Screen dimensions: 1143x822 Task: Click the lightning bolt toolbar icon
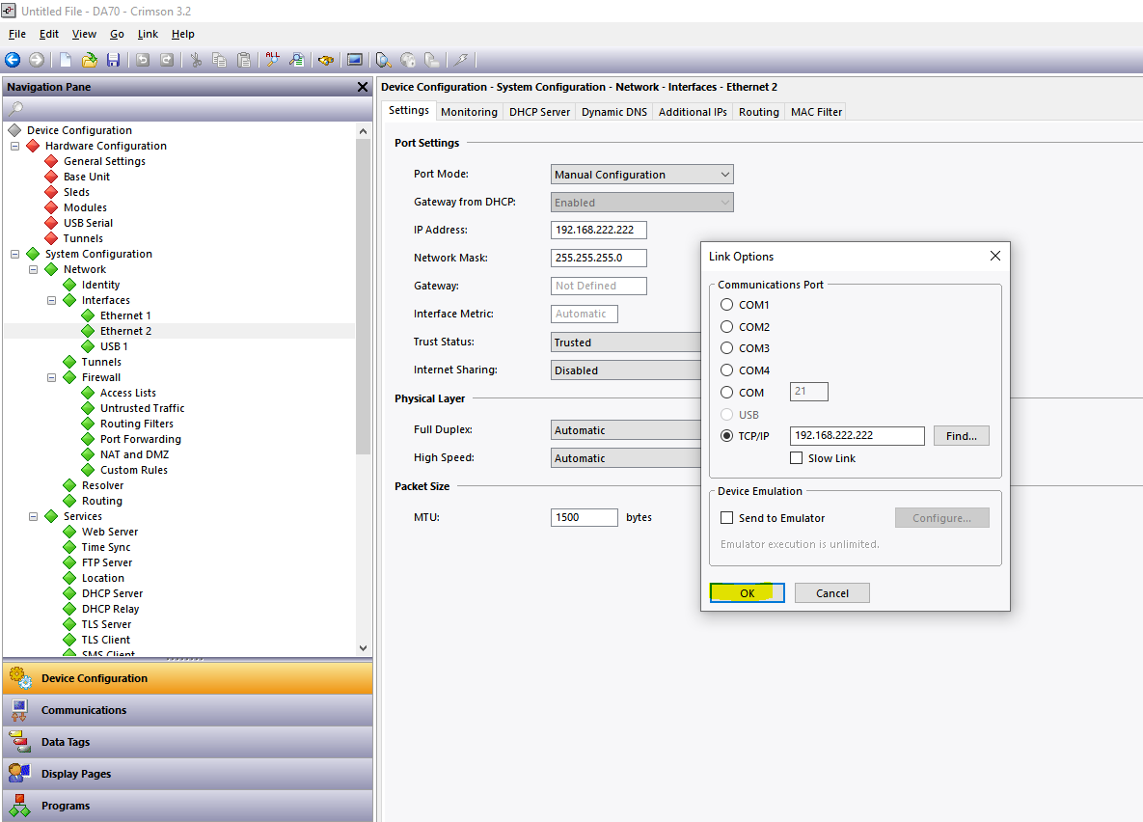pos(461,60)
